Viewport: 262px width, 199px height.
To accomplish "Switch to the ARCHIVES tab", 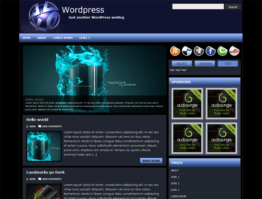I will pos(205,64).
